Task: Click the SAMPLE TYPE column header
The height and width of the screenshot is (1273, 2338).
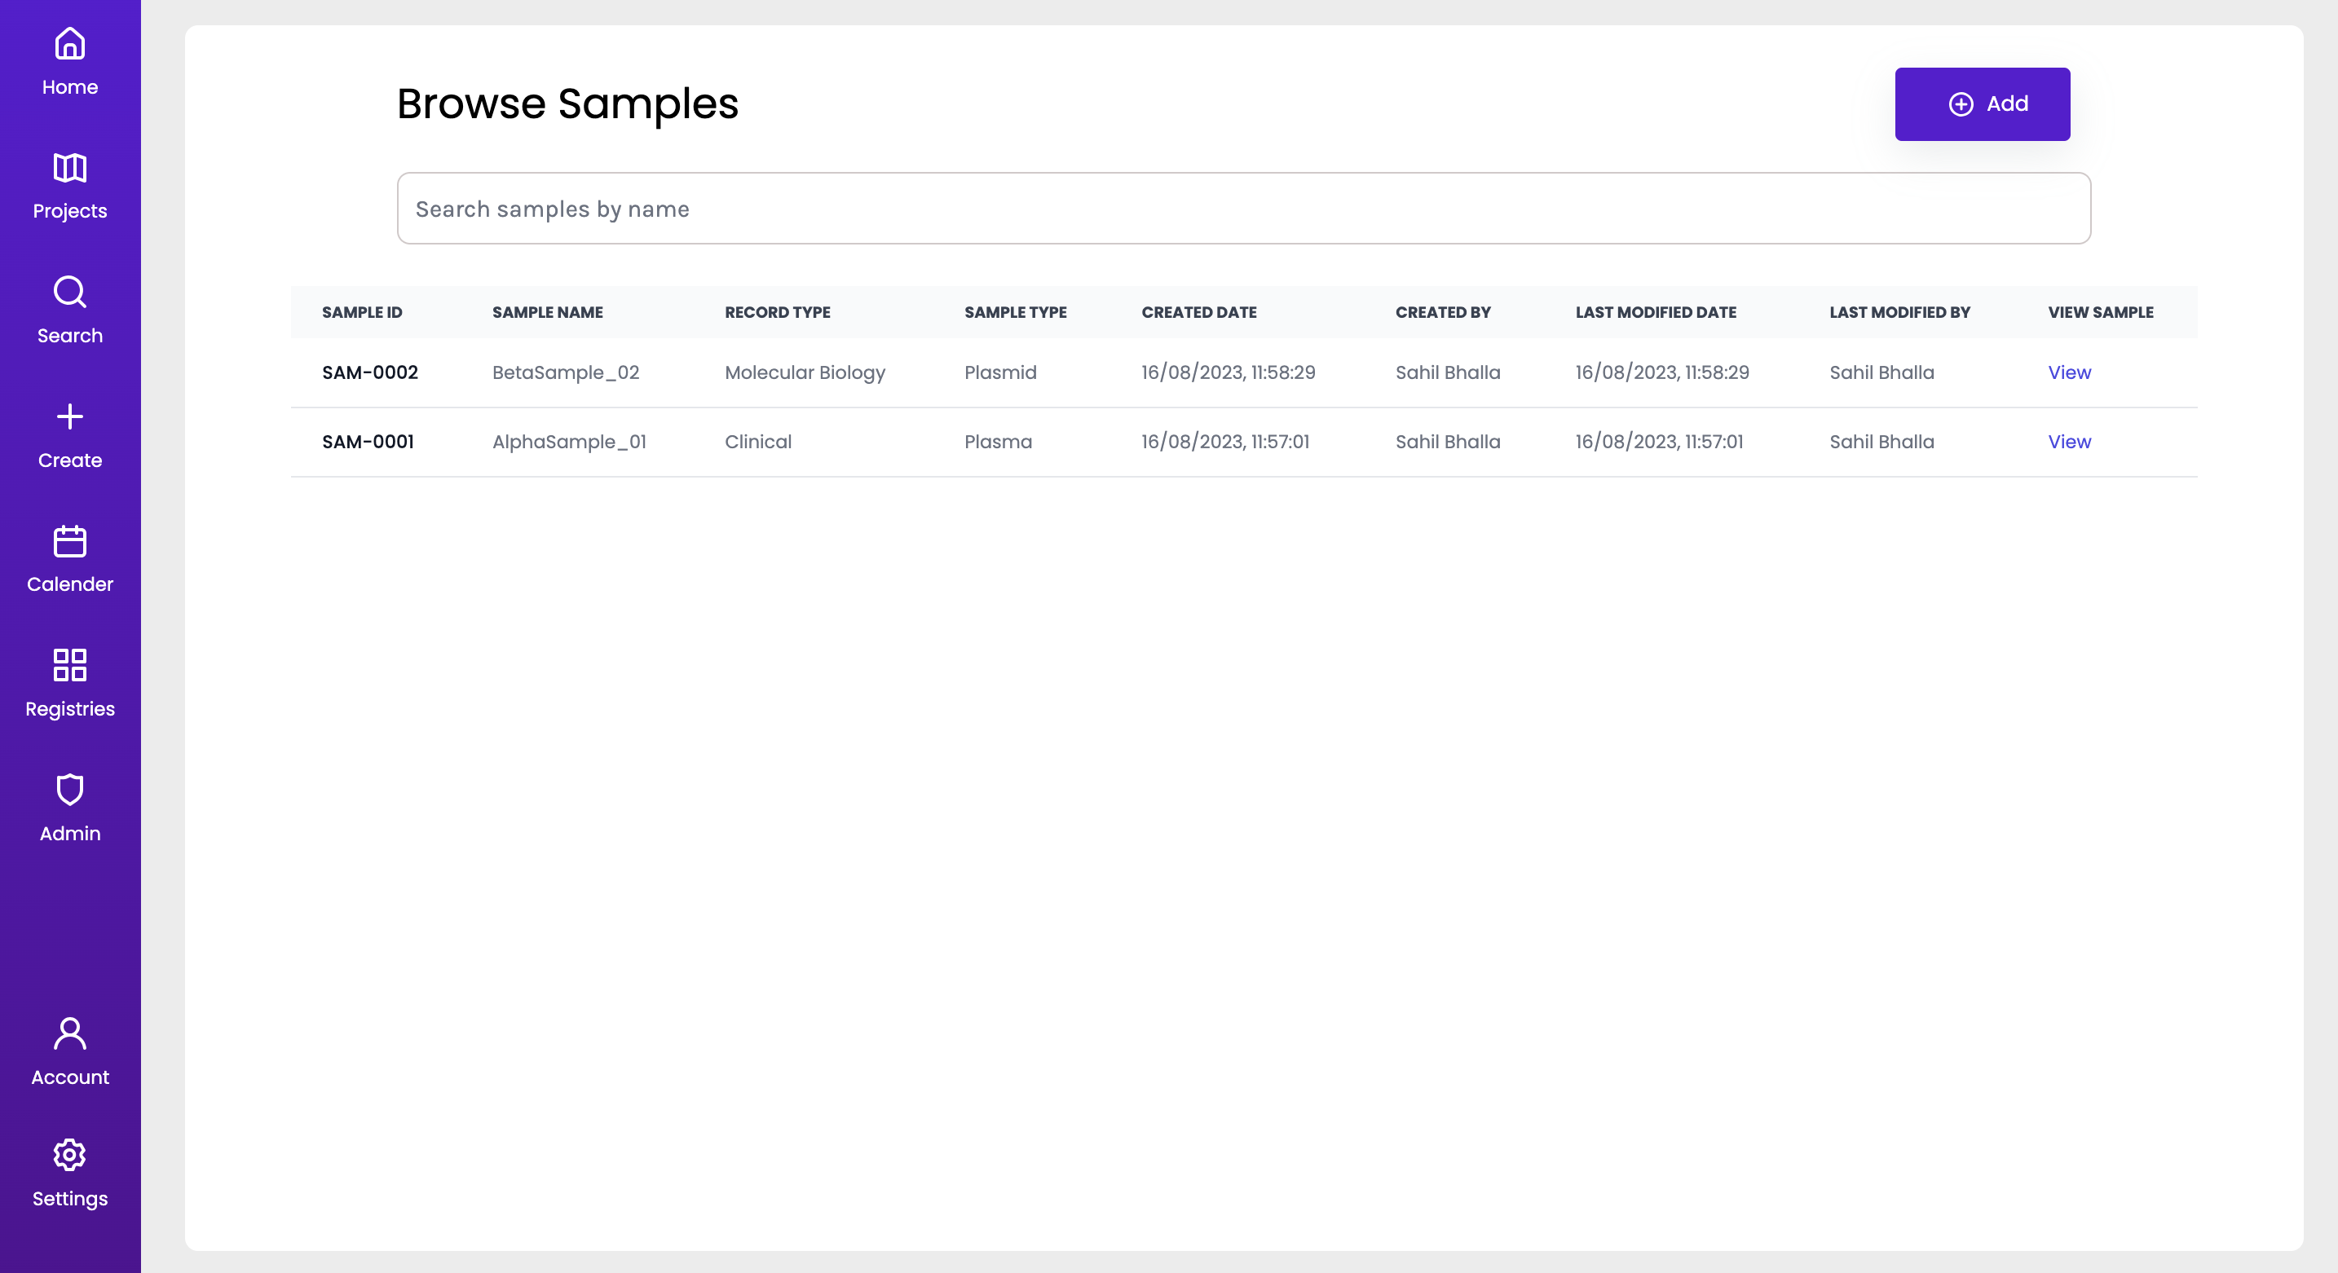Action: tap(1015, 312)
